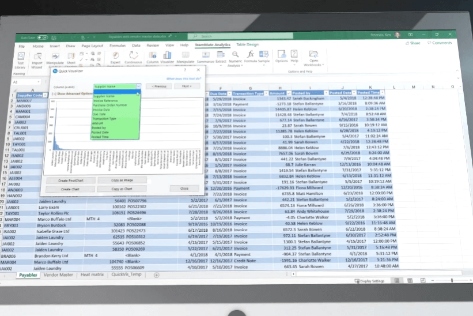Open the Table Design ribbon tab
Screen dimensions: 473x316
point(248,44)
